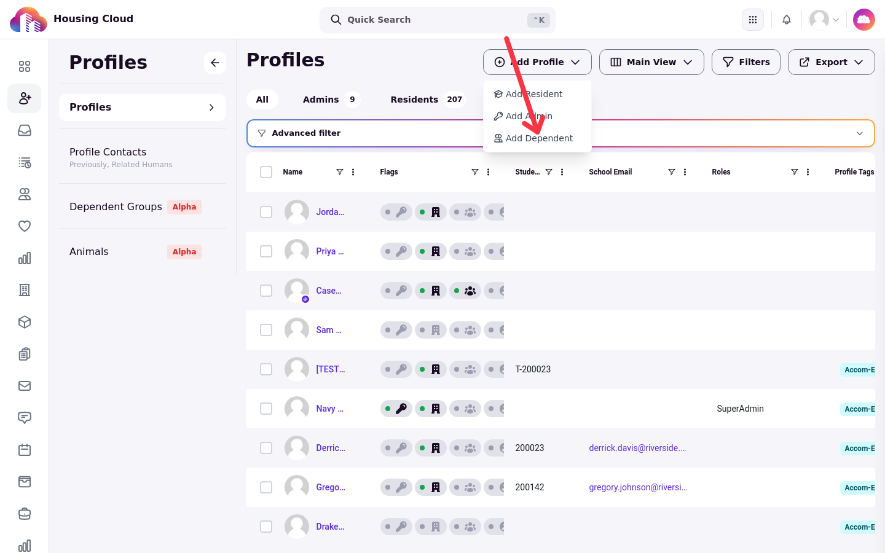Select the checkbox for Sam row

coord(266,330)
